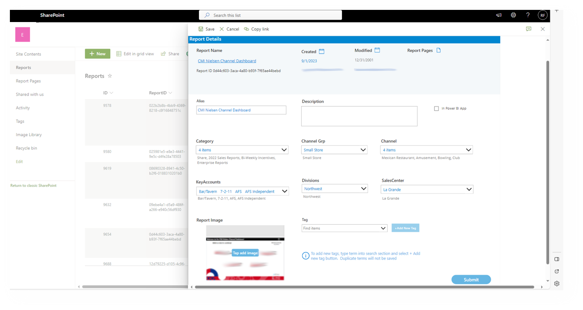Open the comments pane icon
Image resolution: width=583 pixels, height=310 pixels.
click(x=529, y=29)
